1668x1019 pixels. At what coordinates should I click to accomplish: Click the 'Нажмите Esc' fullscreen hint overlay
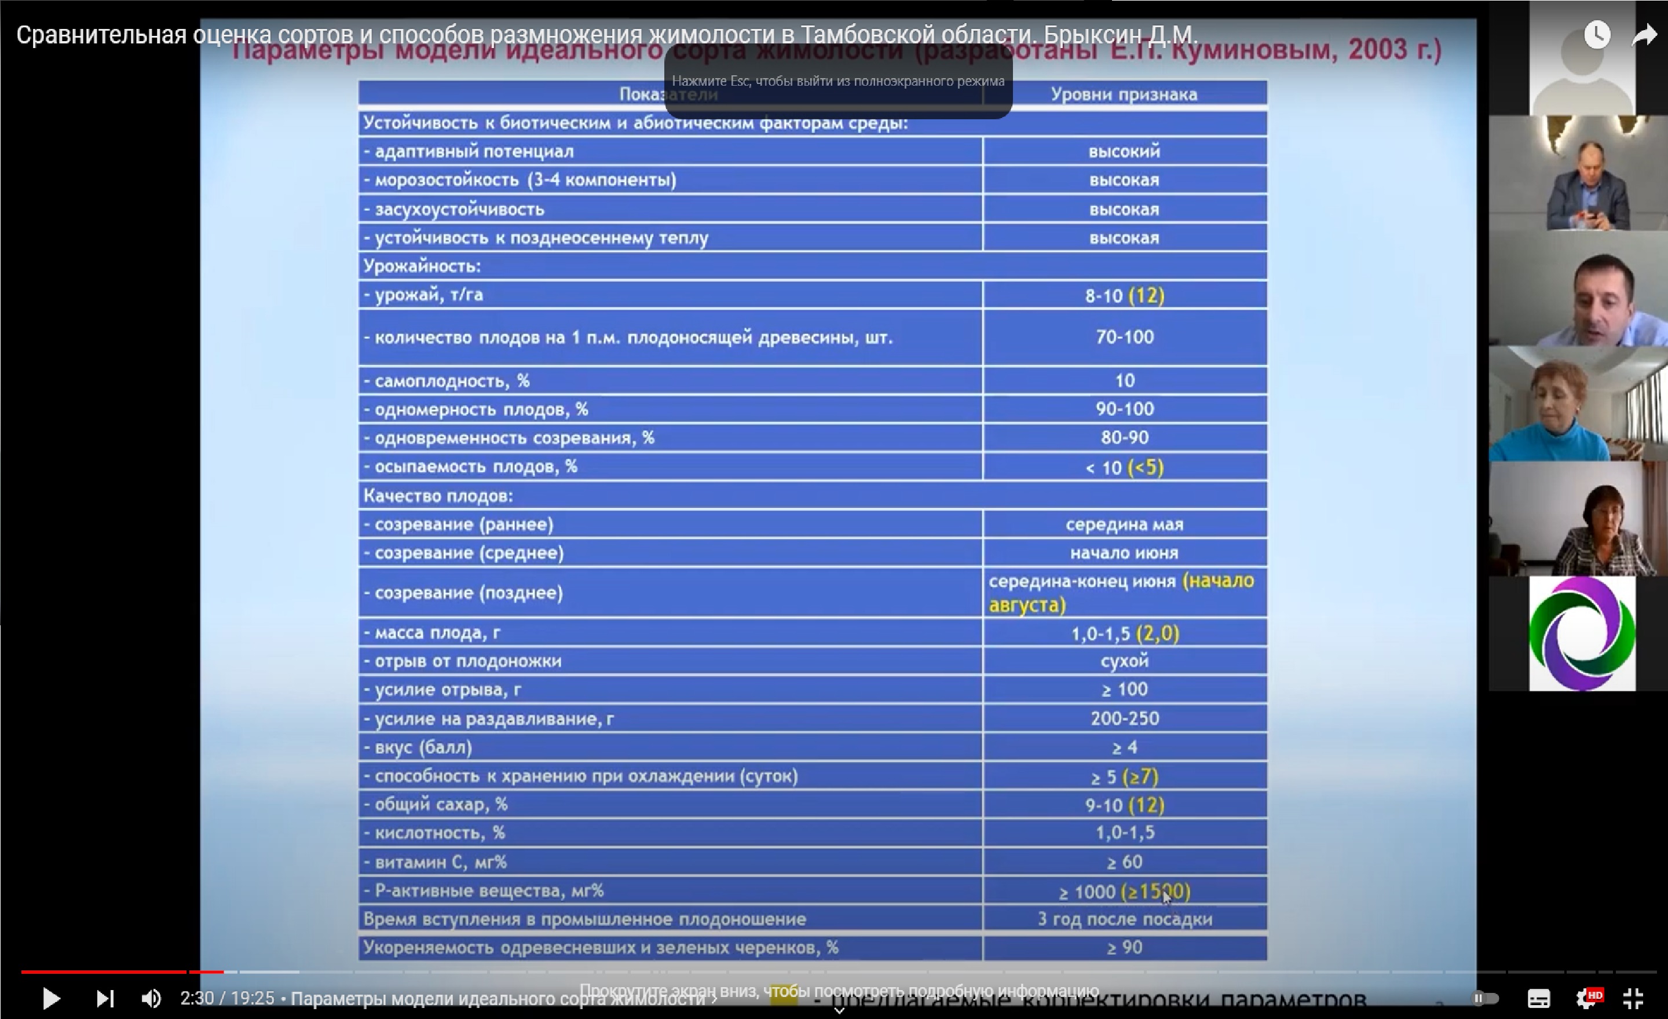coord(838,81)
